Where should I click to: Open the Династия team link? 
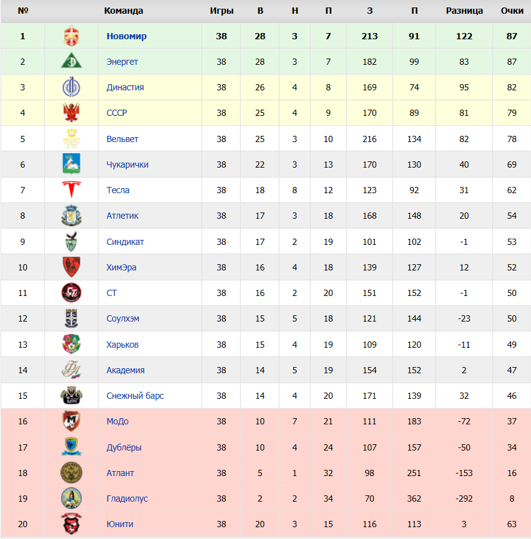(x=125, y=87)
